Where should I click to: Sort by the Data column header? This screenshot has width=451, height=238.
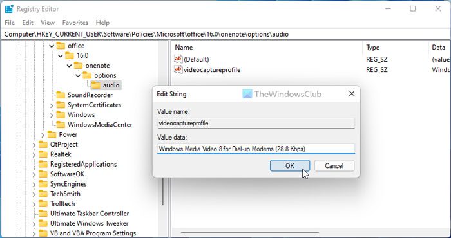[439, 48]
